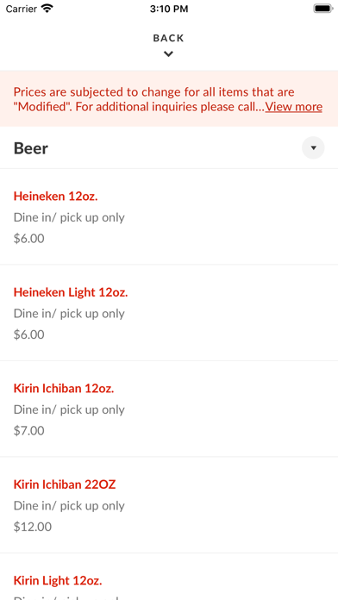This screenshot has width=338, height=600.
Task: Click the battery icon in status bar
Action: [x=323, y=9]
